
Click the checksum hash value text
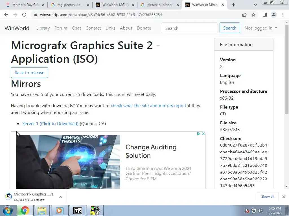pos(244,165)
